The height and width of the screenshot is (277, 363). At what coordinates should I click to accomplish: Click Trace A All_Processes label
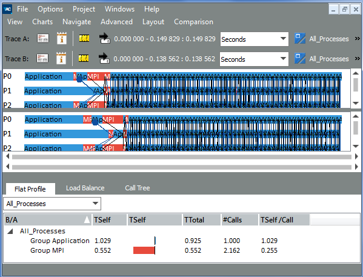point(329,39)
